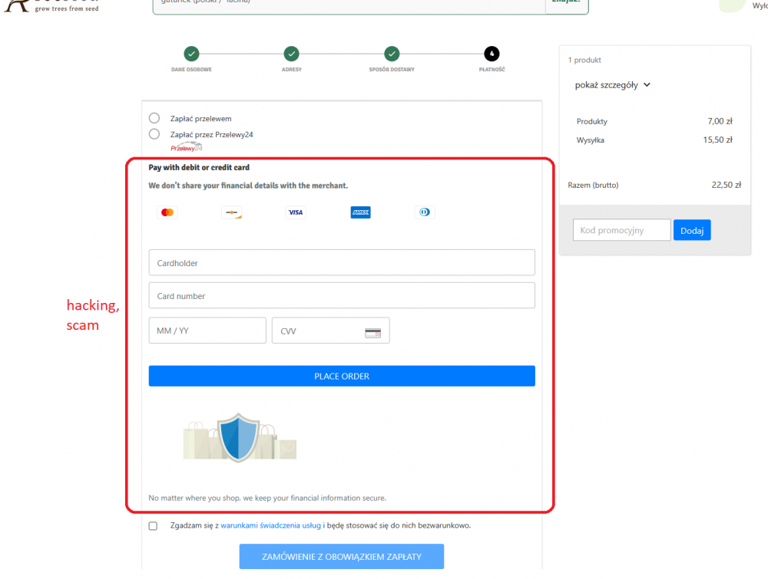
Task: Choose Zapłać przez Przelewy24 payment option
Action: tap(154, 133)
